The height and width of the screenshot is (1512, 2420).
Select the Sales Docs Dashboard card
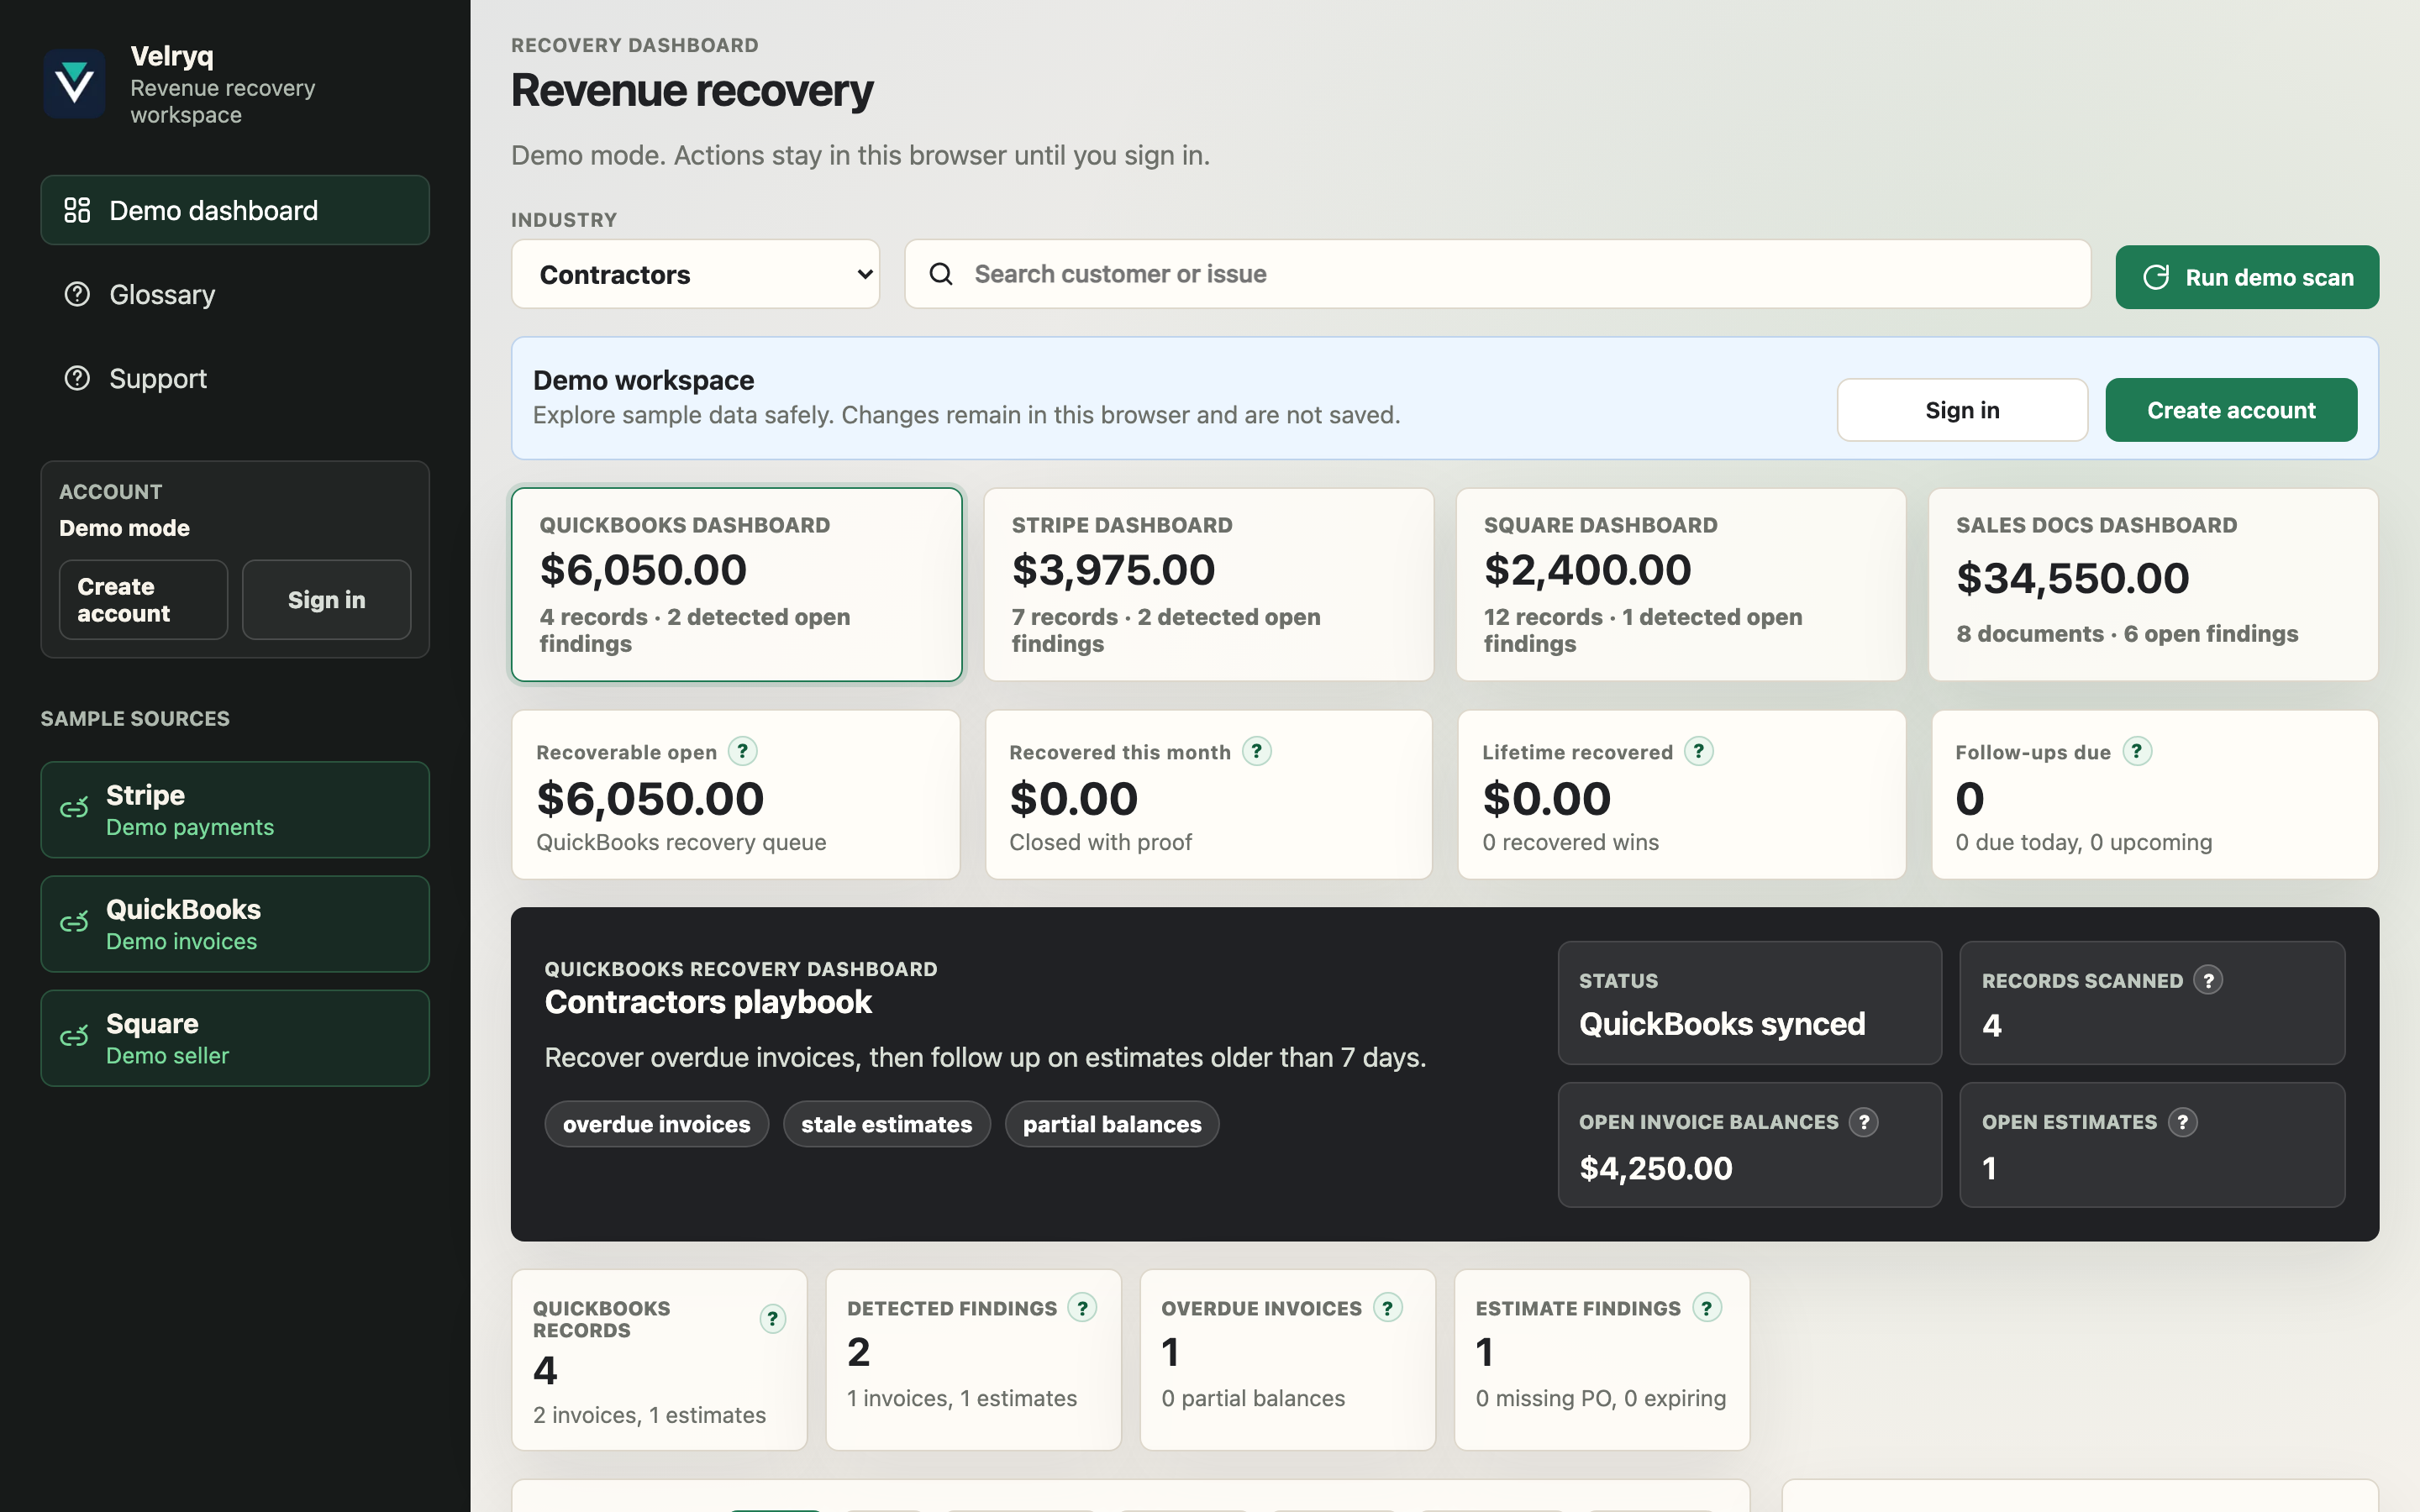[2154, 585]
